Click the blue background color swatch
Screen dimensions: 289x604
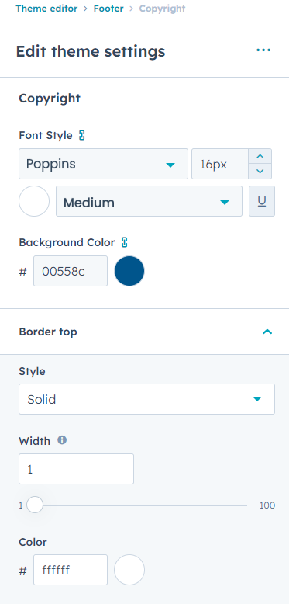129,271
